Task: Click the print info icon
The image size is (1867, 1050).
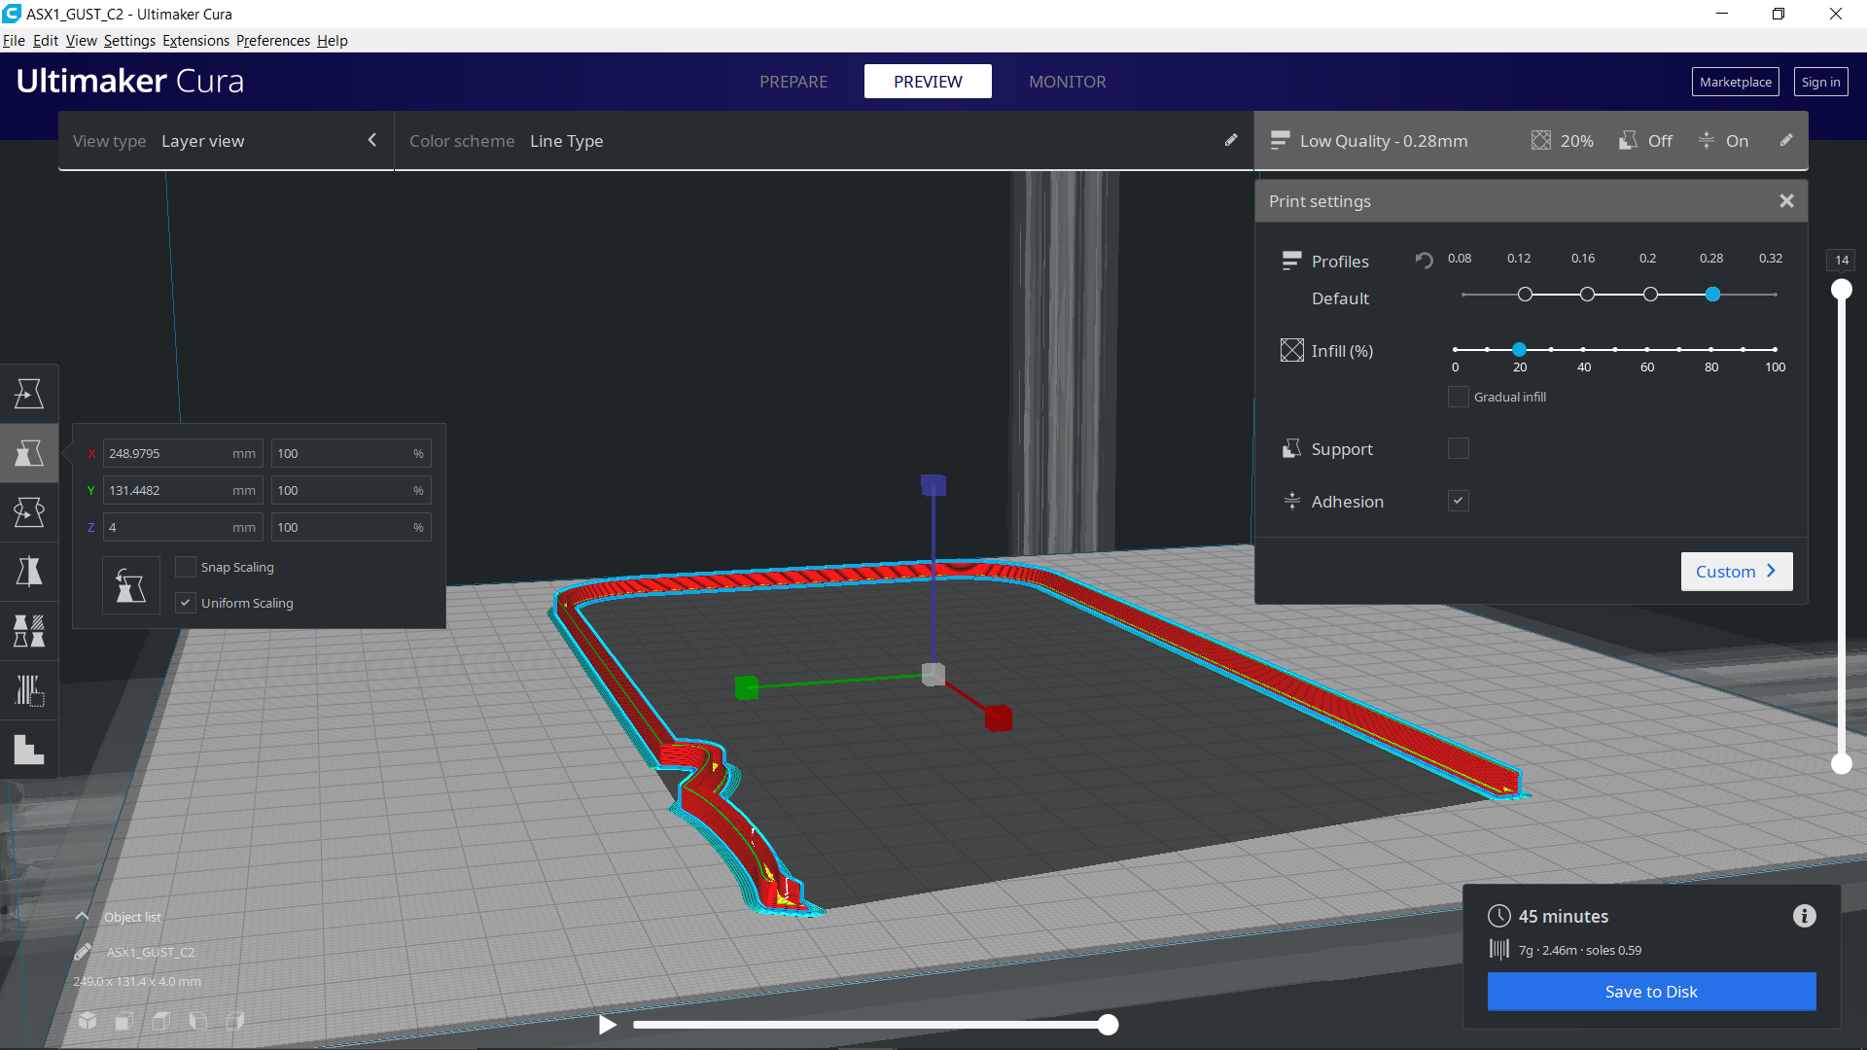Action: point(1804,916)
